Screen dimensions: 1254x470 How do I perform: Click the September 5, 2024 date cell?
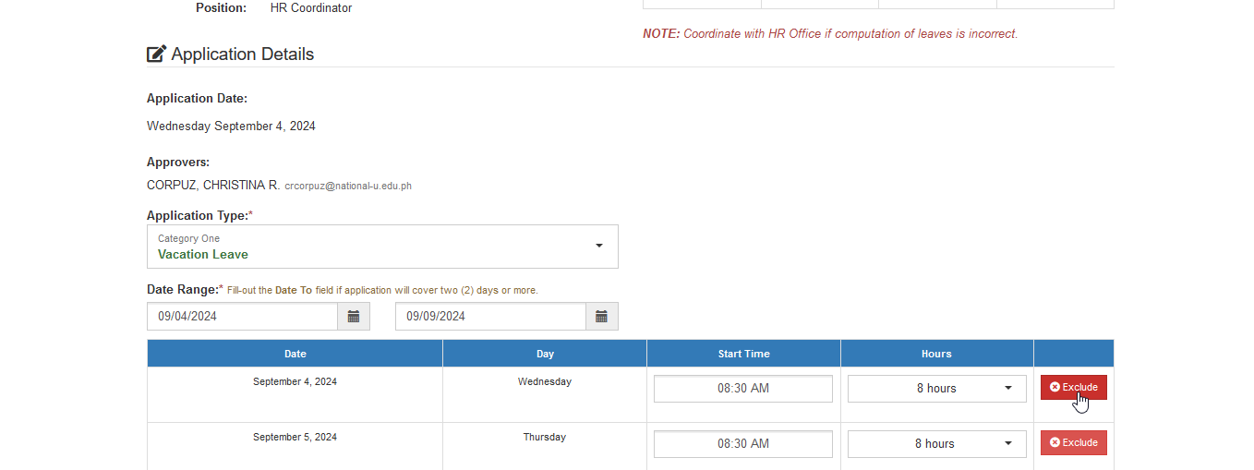295,438
